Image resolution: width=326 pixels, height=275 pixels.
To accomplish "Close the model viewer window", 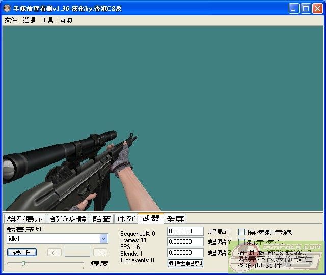I will point(317,8).
